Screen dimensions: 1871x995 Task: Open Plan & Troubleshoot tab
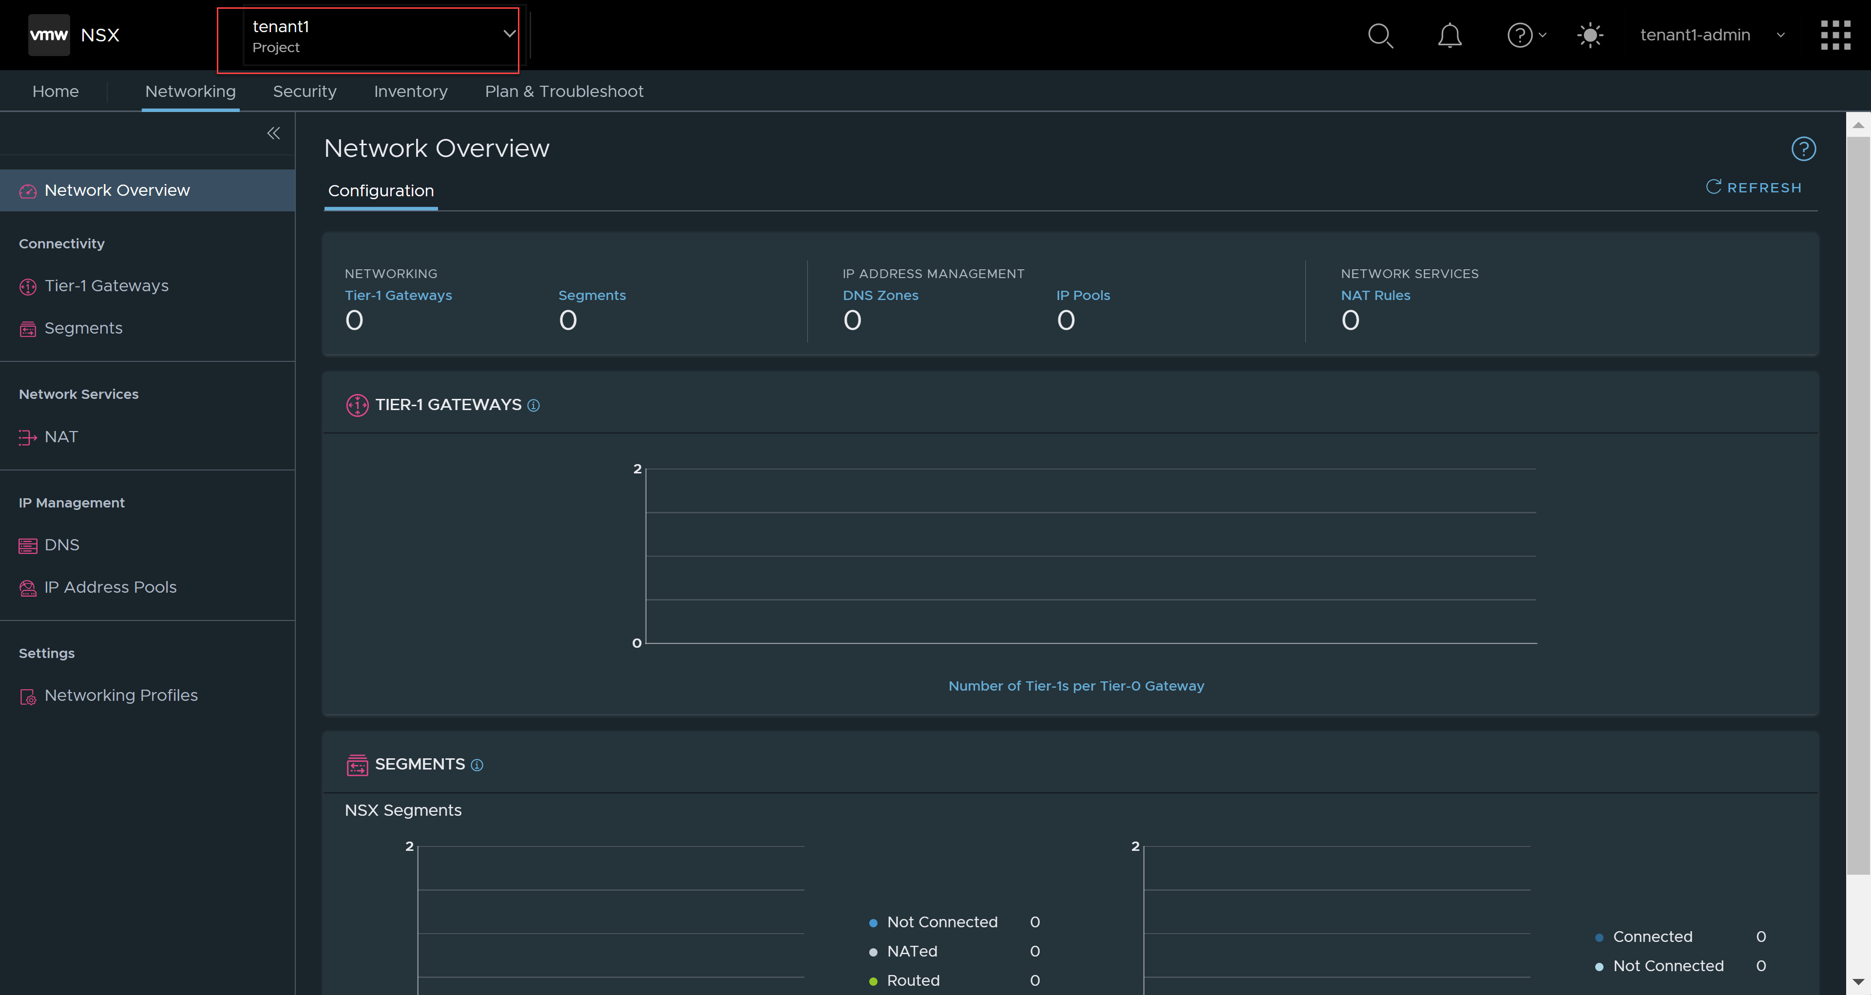[x=564, y=92]
